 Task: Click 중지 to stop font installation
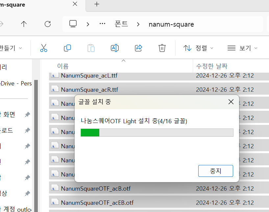click(x=216, y=171)
